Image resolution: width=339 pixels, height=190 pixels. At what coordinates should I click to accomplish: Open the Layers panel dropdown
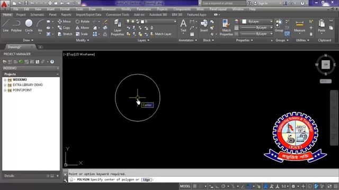[x=144, y=40]
